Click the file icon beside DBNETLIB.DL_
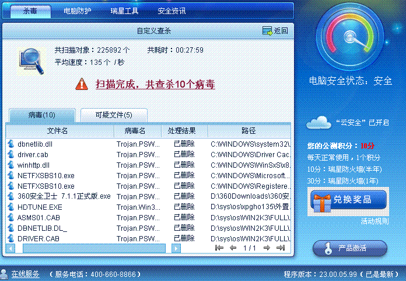Image resolution: width=406 pixels, height=281 pixels. (x=11, y=228)
